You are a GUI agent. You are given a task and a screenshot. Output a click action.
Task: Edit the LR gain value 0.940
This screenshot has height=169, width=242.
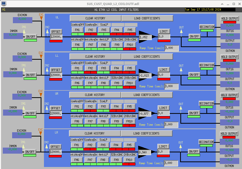click(144, 152)
